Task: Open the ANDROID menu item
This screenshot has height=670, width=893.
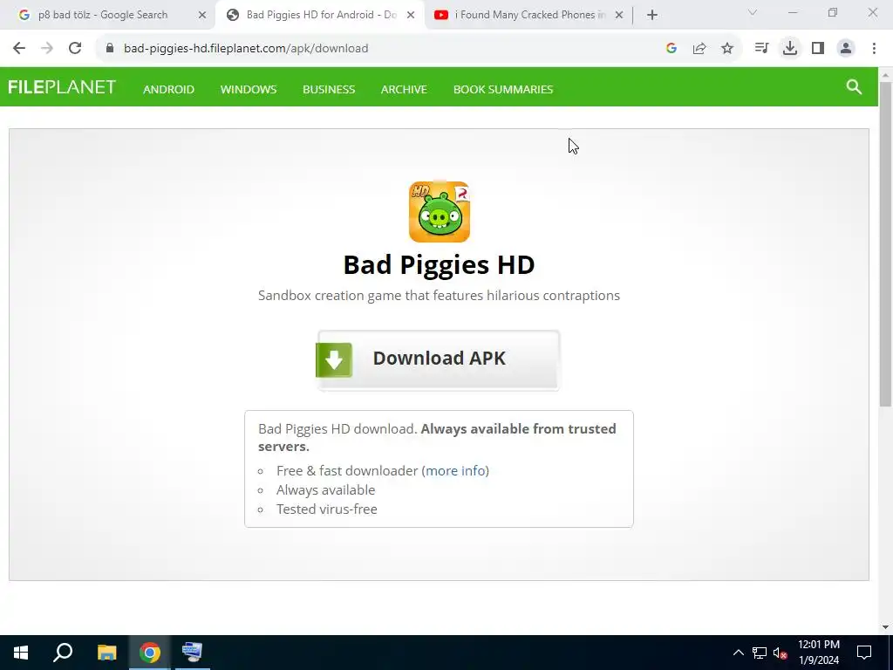Action: click(168, 89)
